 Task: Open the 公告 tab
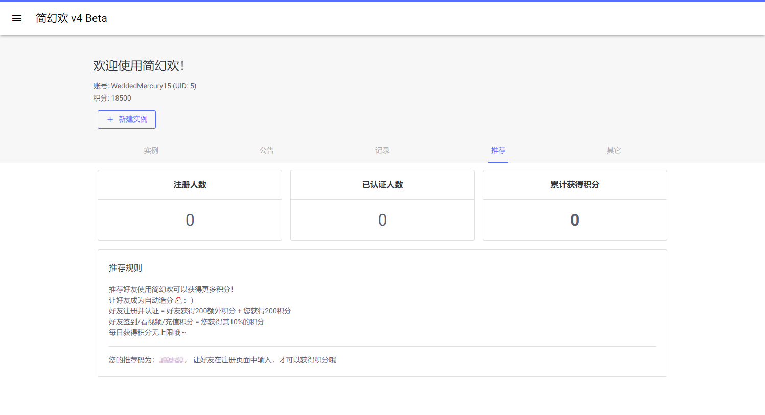point(267,150)
